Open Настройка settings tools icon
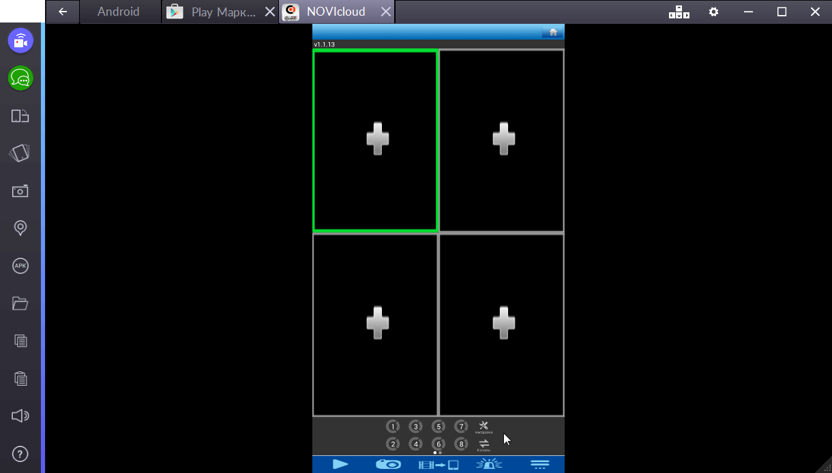 (x=484, y=427)
